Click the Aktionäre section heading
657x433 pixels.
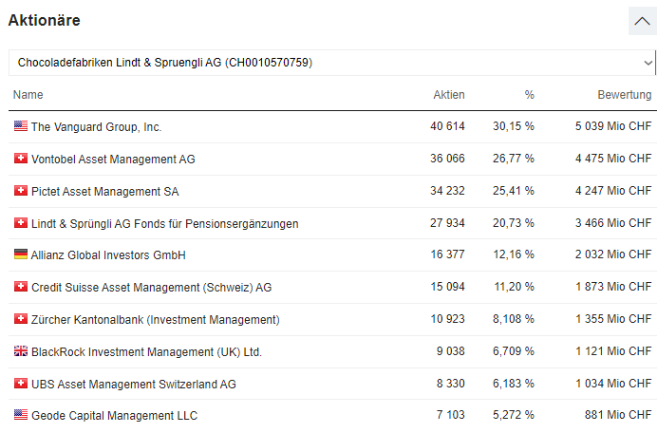pyautogui.click(x=44, y=20)
